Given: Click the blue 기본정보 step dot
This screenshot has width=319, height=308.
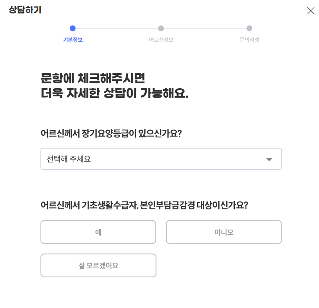Looking at the screenshot, I should [73, 28].
